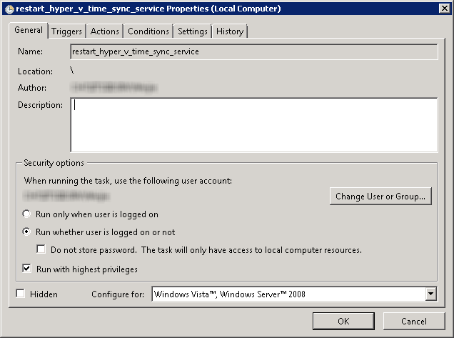Click the Windows Vista, Windows Server 2008 combo box

(294, 294)
